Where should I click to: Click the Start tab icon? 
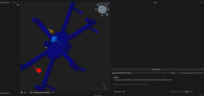tap(22, 92)
